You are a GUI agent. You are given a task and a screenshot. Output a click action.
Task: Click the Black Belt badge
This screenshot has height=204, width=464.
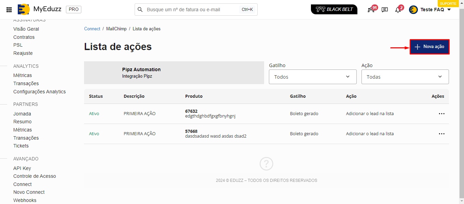coord(334,9)
